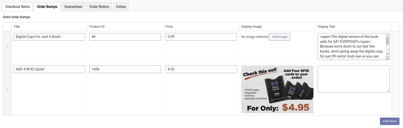The width and height of the screenshot is (403, 128).
Task: Go to the Order Button tab
Action: coord(99,7)
